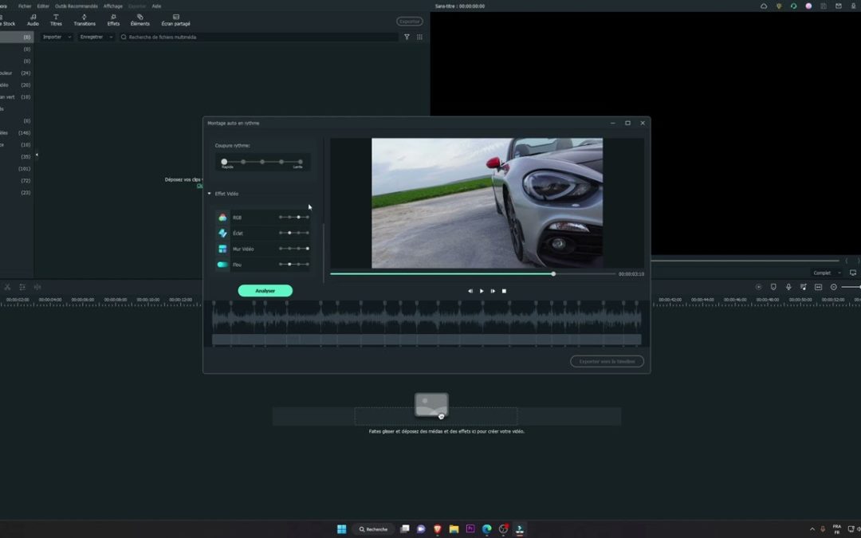Play the dialog preview video

point(482,291)
